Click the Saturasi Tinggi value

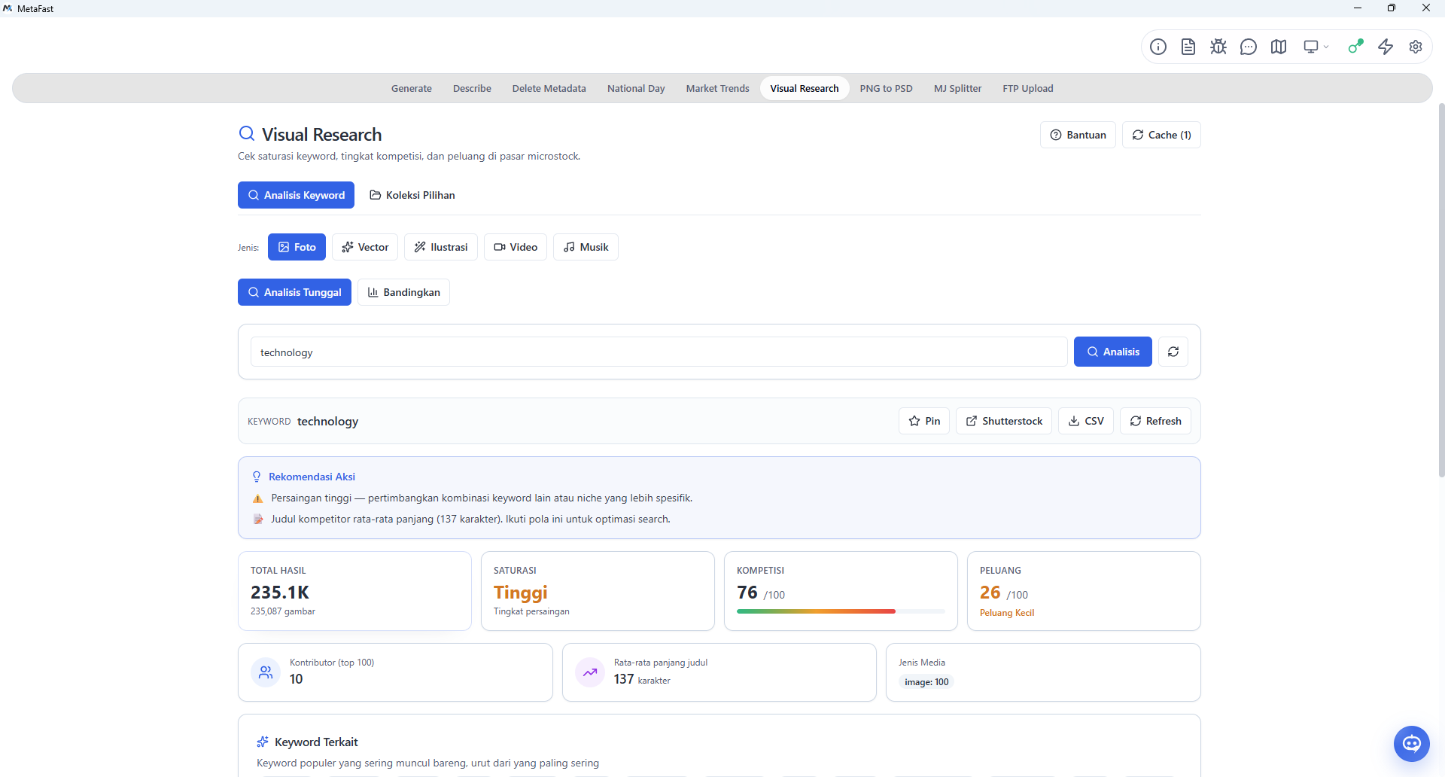[521, 593]
